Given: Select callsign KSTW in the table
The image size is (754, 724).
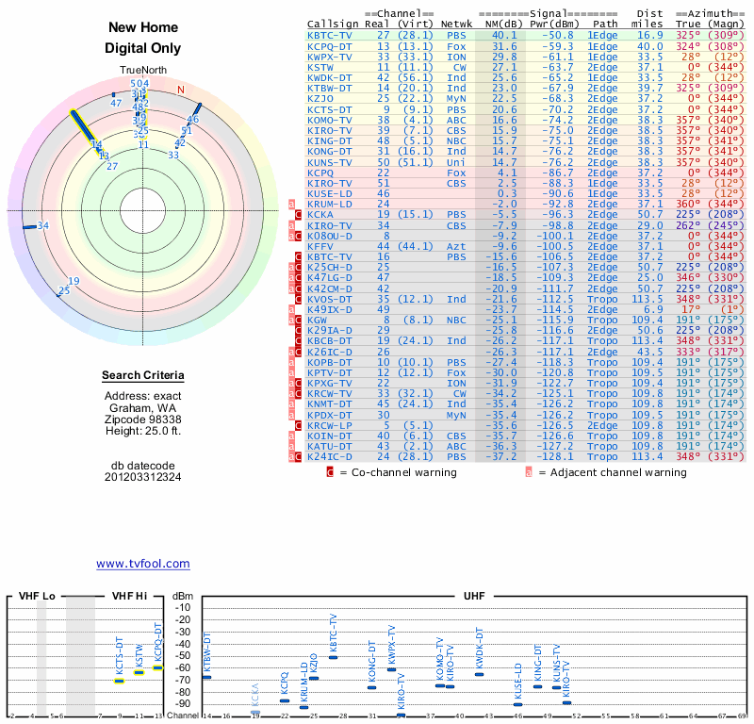Looking at the screenshot, I should 320,67.
